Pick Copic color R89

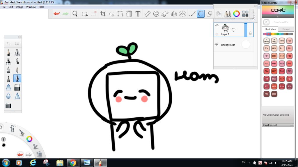tap(274, 94)
